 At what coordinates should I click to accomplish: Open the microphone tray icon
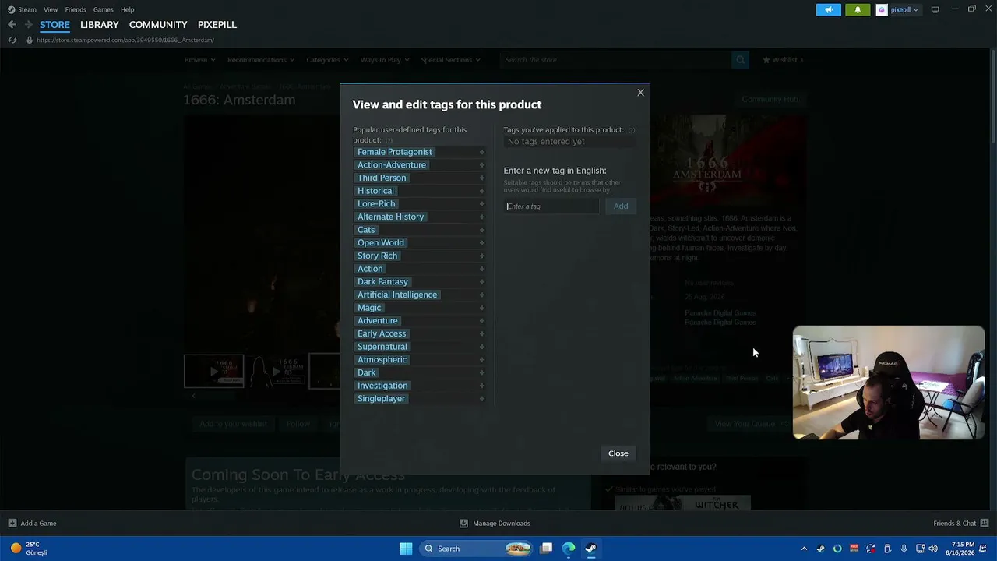pos(904,549)
